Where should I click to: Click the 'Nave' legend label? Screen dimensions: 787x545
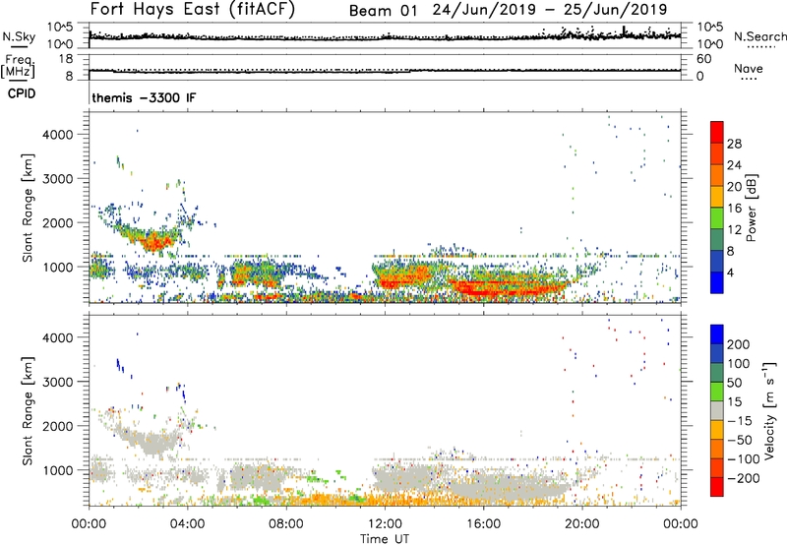[749, 69]
